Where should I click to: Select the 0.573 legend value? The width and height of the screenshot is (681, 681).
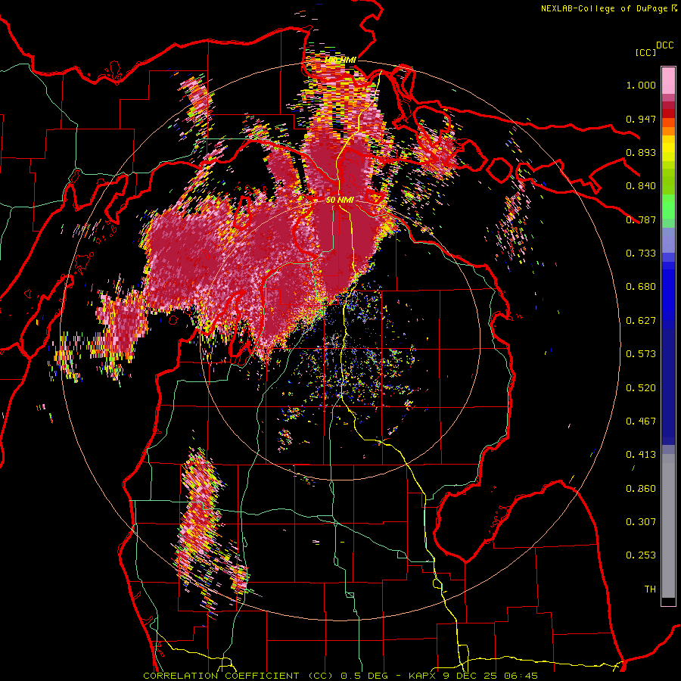point(641,354)
